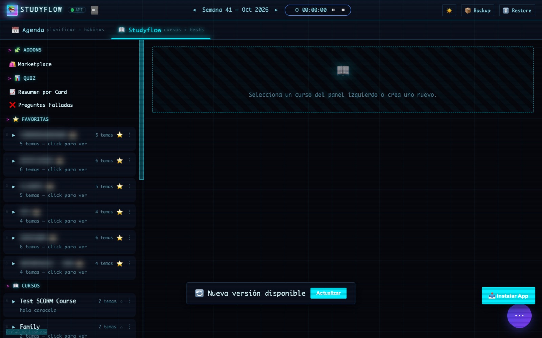The height and width of the screenshot is (338, 542).
Task: Collapse the QUIZ section
Action: click(x=22, y=78)
